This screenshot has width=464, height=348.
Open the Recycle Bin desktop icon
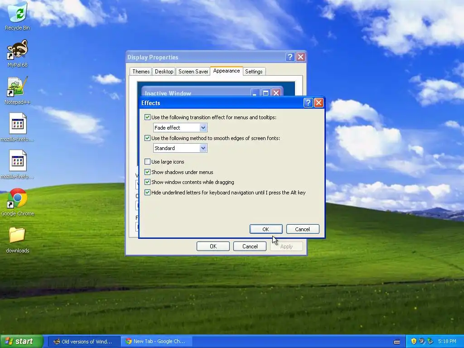[18, 16]
